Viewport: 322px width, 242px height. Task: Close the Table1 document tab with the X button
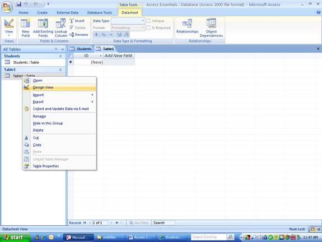pyautogui.click(x=318, y=49)
